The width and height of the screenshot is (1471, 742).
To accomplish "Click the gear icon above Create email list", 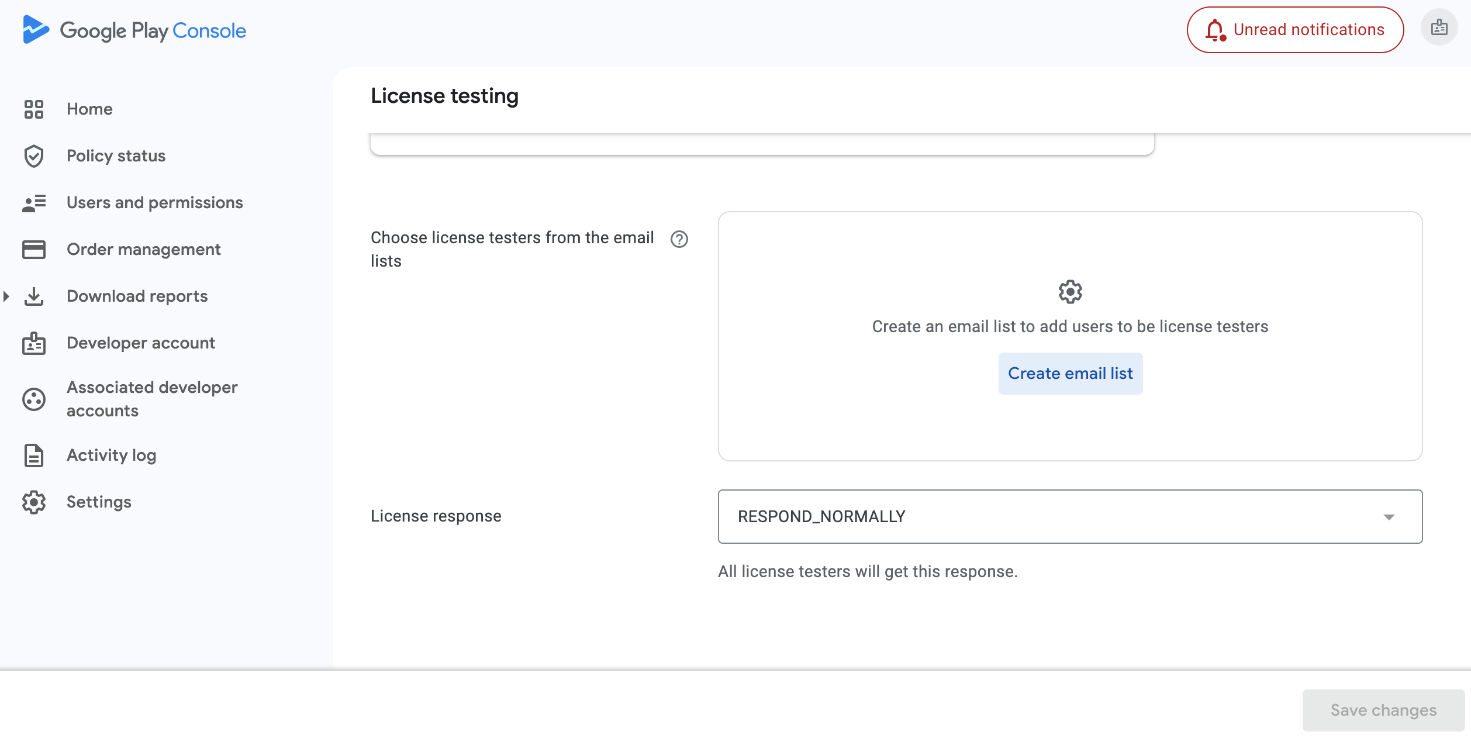I will pos(1069,292).
